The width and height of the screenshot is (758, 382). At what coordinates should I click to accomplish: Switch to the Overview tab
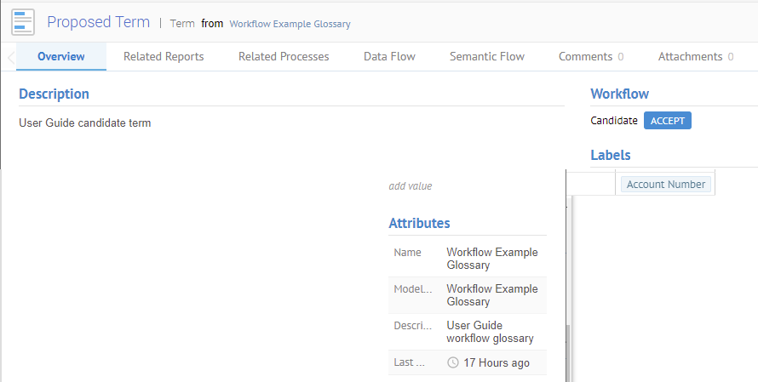61,57
